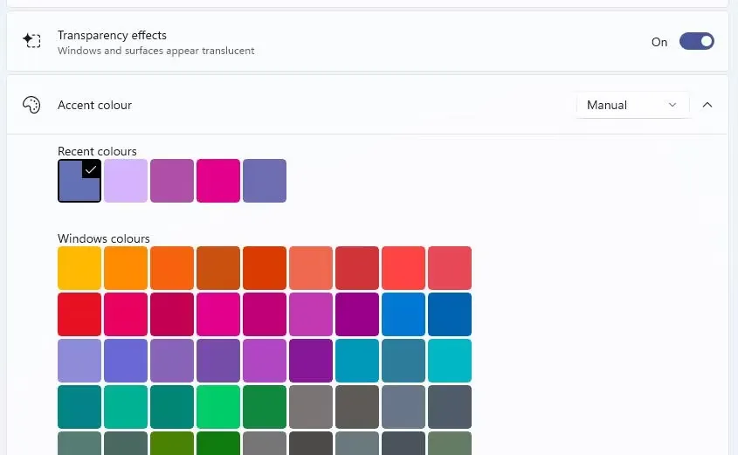Pick the dark purple Windows colour swatch
738x455 pixels.
(311, 361)
